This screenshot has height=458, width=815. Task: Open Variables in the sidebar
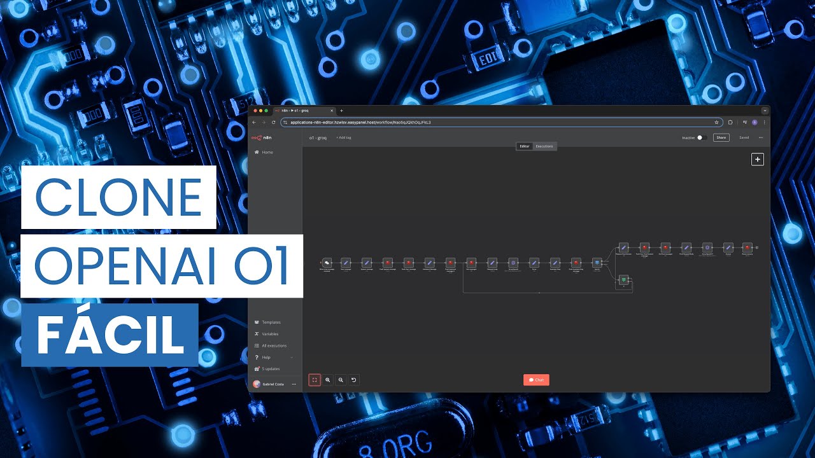point(266,334)
